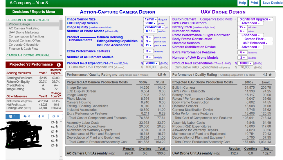Click the star next to UAV drone 4.8 rating
Image resolution: width=283 pixels, height=160 pixels.
tap(270, 75)
